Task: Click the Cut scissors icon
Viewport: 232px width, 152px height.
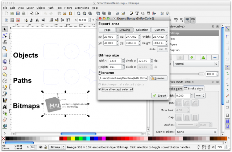Action: coord(65,13)
